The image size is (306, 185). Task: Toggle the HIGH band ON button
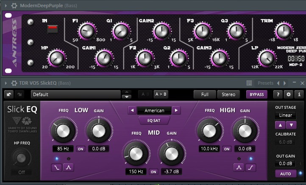(x=227, y=149)
